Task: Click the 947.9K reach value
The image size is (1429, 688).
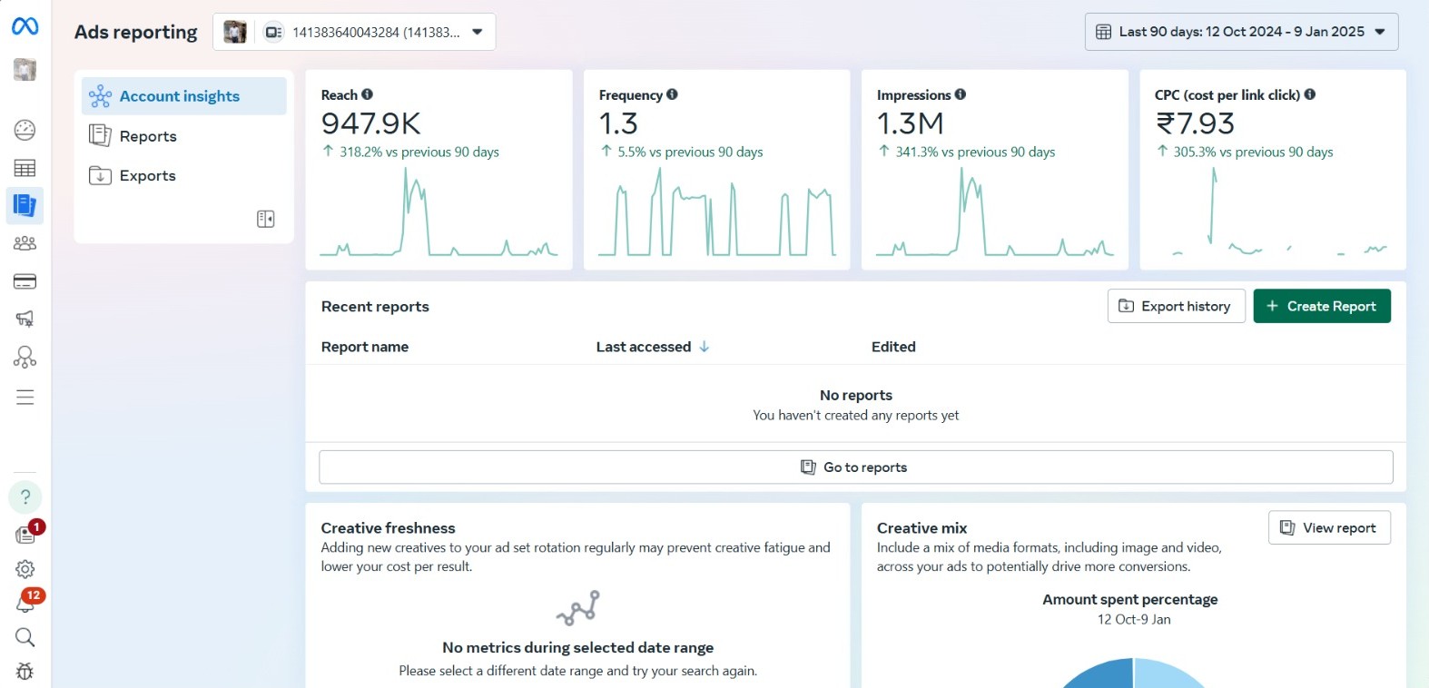Action: click(x=371, y=123)
